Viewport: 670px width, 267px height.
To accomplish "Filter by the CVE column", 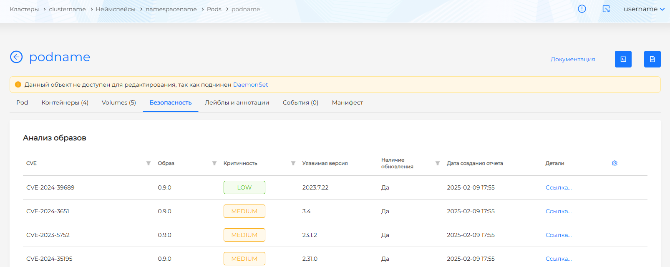I will click(x=148, y=163).
